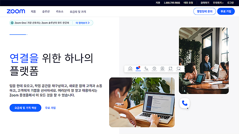
Task: Click 무료 가입 button in header
Action: click(226, 11)
